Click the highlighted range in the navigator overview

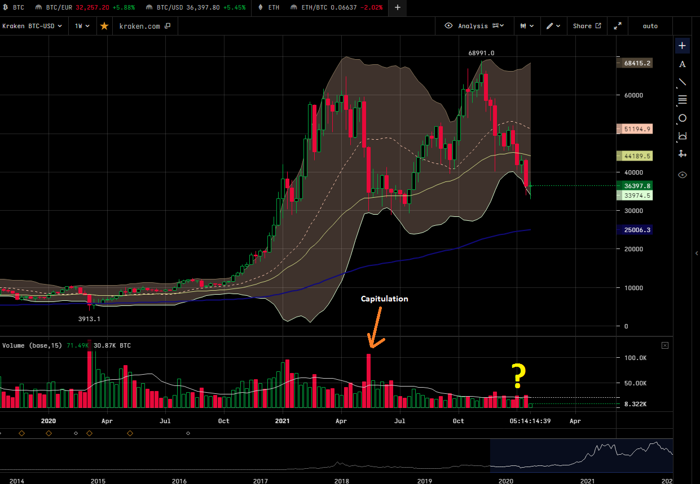coord(581,455)
